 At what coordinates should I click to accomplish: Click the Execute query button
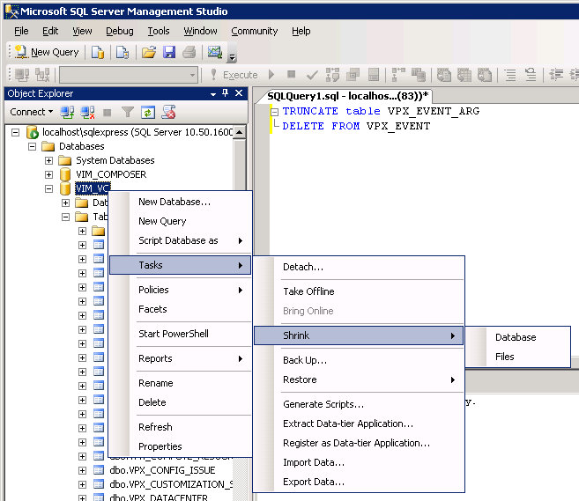234,75
